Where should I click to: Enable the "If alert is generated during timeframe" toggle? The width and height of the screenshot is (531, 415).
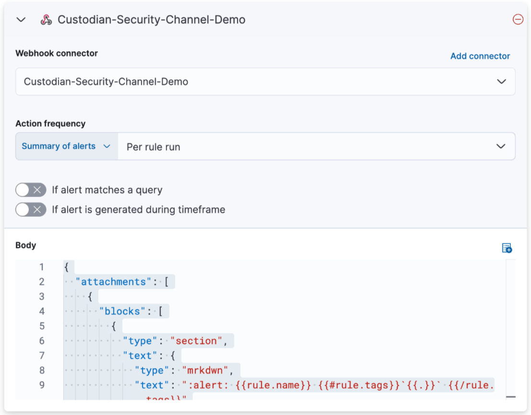pos(31,210)
